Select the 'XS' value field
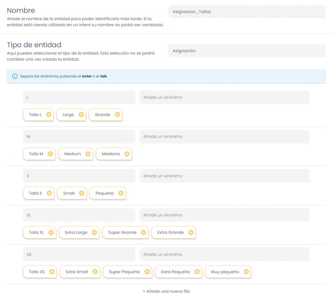The height and width of the screenshot is (298, 332). pyautogui.click(x=79, y=254)
